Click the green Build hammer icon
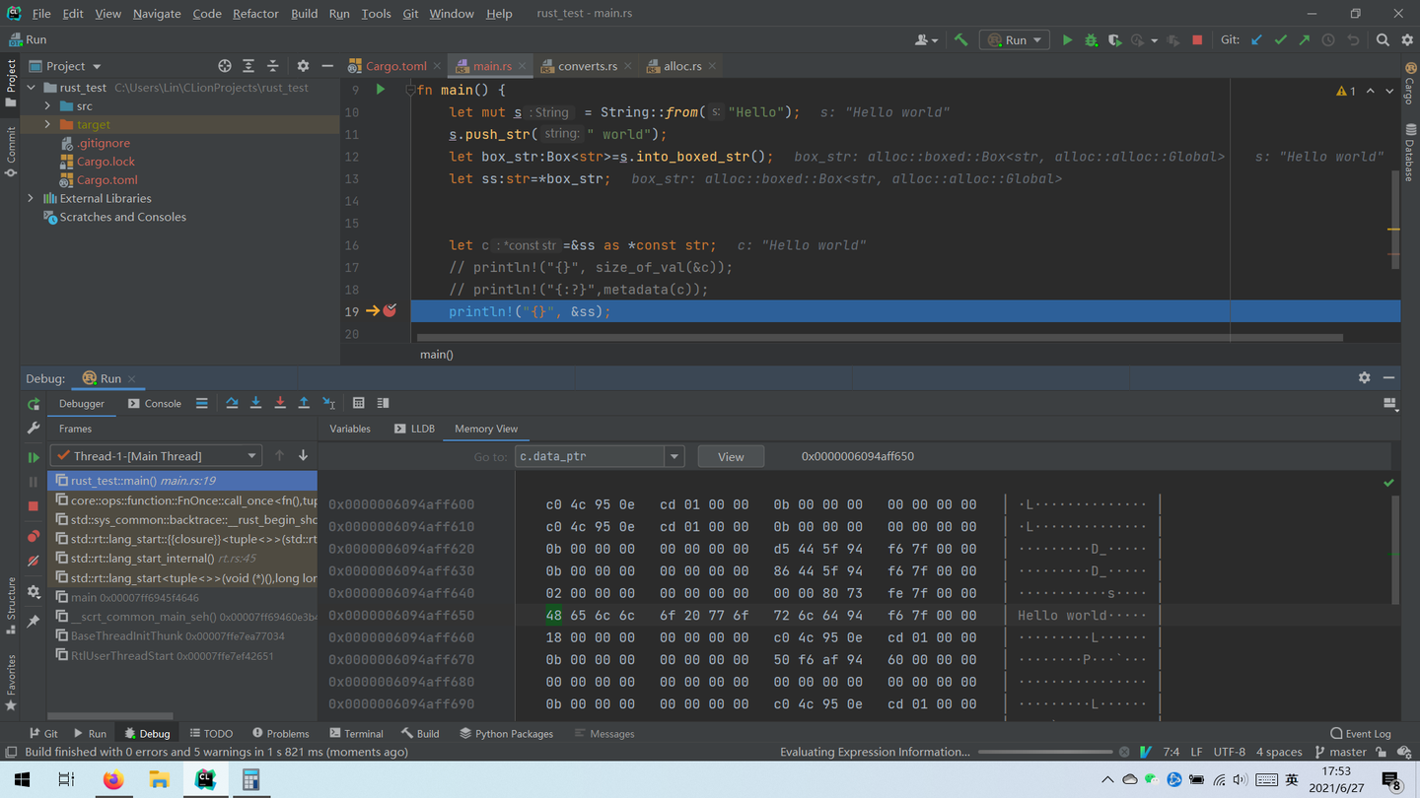Image resolution: width=1420 pixels, height=798 pixels. coord(960,40)
